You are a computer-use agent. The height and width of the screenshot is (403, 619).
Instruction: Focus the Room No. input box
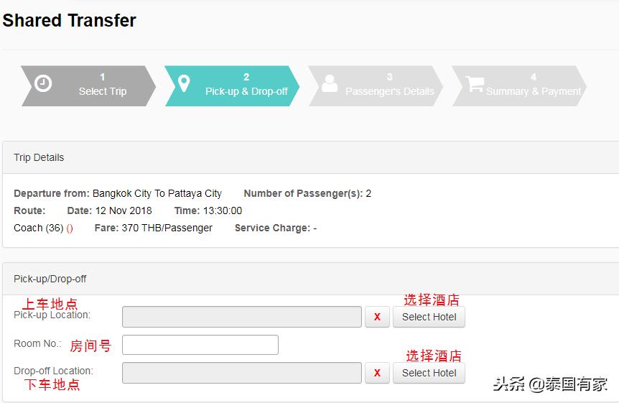pyautogui.click(x=200, y=345)
